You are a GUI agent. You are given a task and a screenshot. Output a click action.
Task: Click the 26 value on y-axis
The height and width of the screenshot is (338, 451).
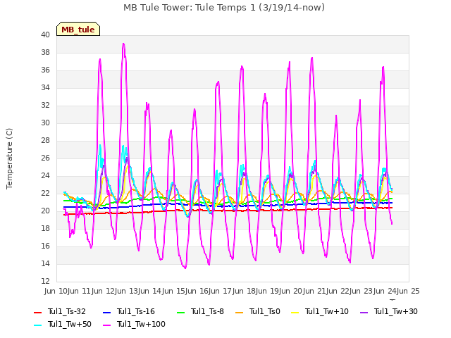coord(45,158)
